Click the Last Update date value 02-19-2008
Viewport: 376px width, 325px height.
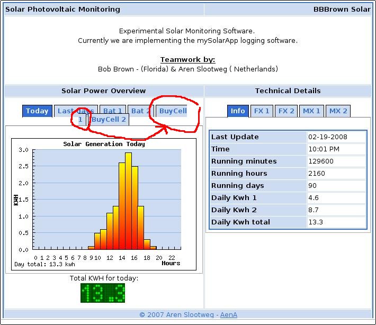(x=327, y=137)
